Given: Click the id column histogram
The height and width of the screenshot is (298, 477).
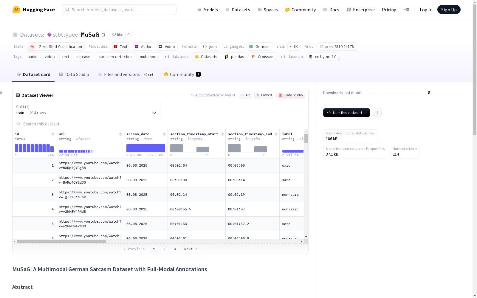Looking at the screenshot, I should (34, 148).
